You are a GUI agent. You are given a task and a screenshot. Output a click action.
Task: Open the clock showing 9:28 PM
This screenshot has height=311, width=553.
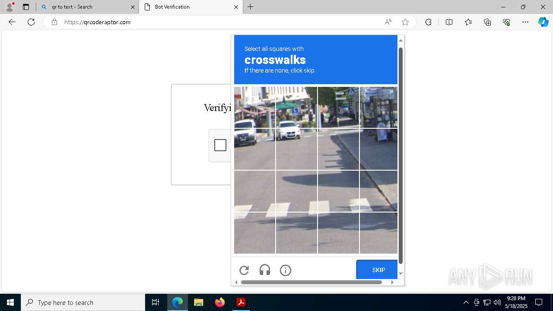click(x=516, y=302)
